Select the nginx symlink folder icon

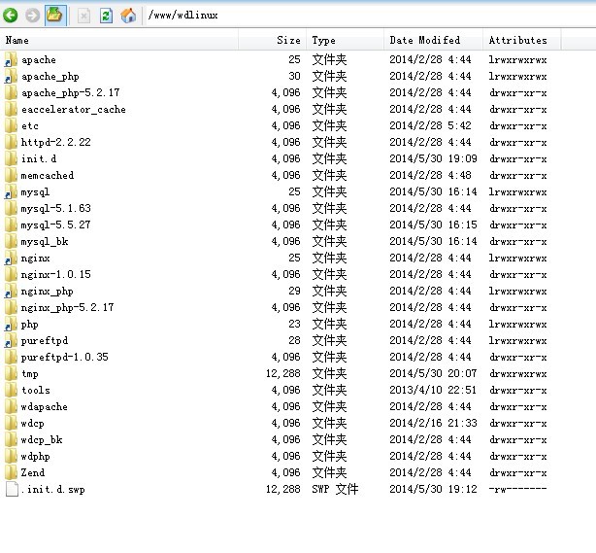tap(11, 259)
